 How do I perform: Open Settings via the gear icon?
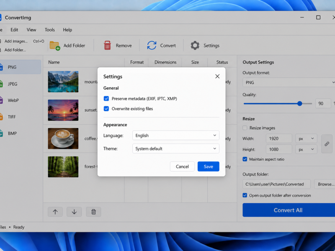(195, 46)
